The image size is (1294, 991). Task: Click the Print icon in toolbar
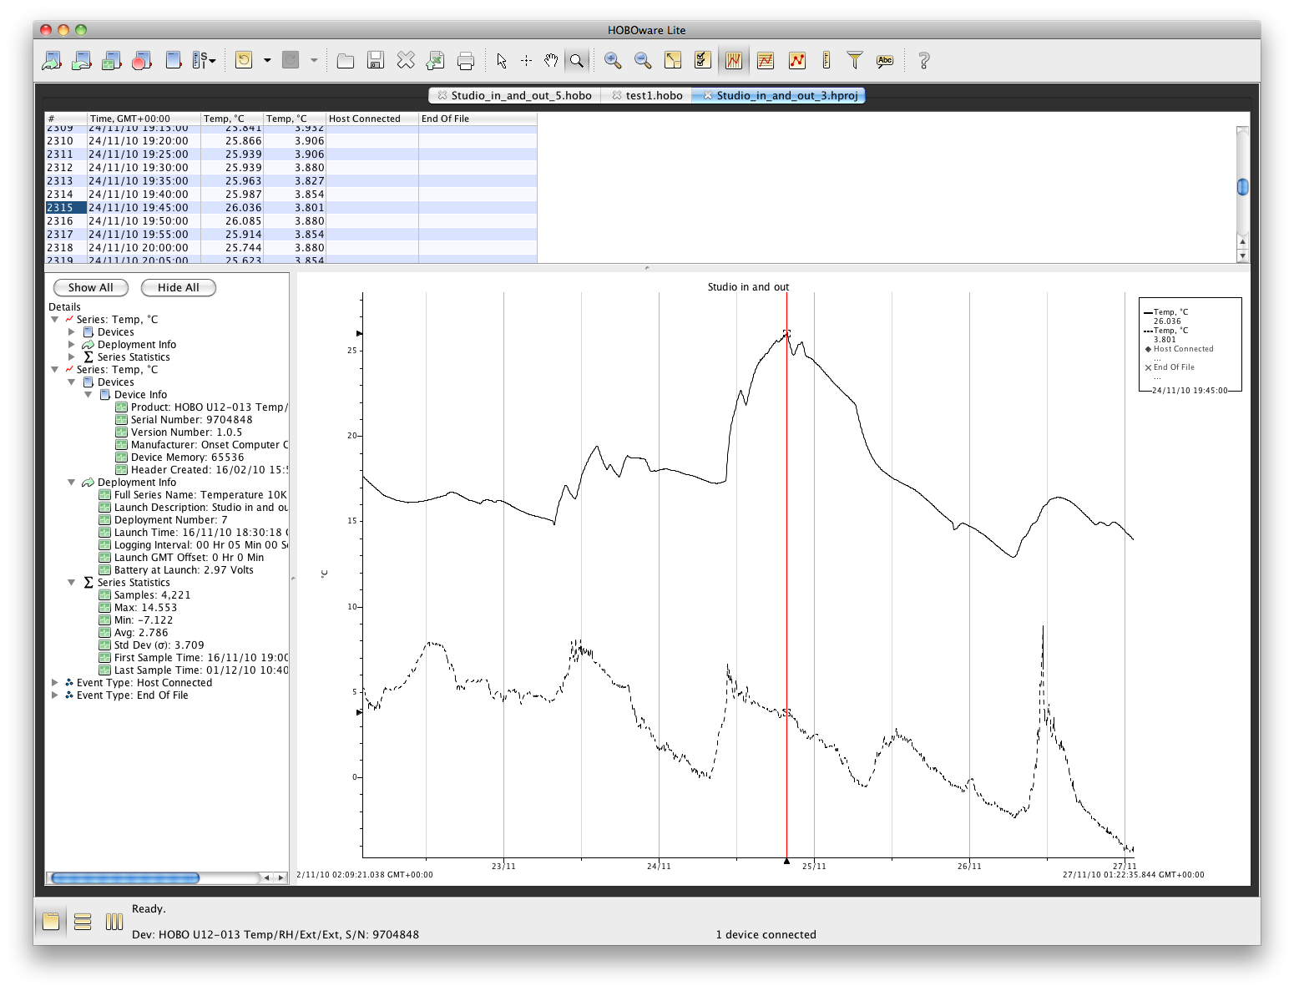tap(466, 60)
